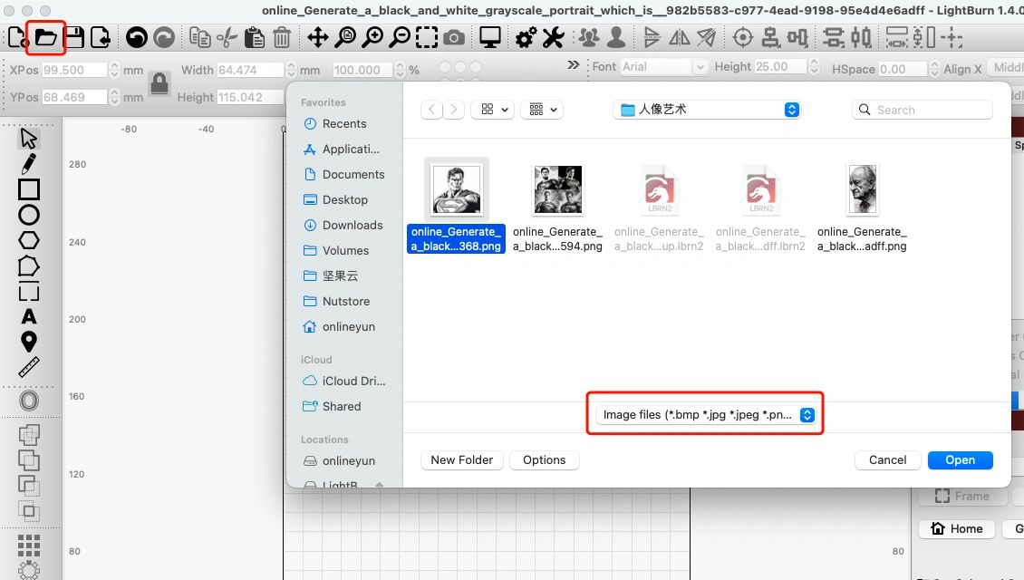Image resolution: width=1024 pixels, height=580 pixels.
Task: Click the camera Capture icon
Action: 454,37
